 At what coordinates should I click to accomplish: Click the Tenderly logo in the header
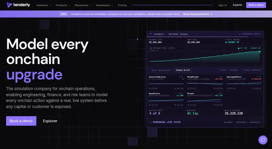click(x=18, y=5)
